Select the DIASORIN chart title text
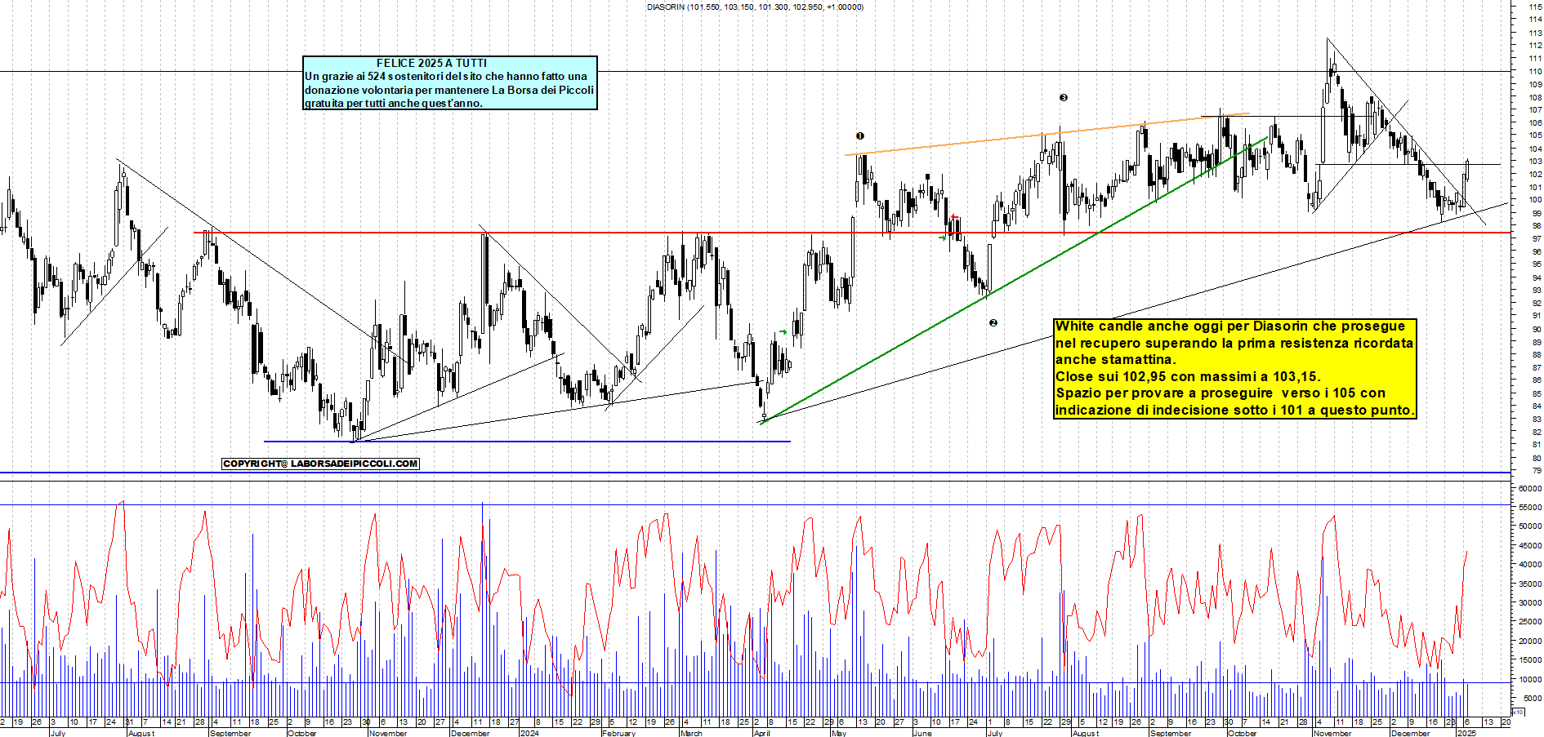Image resolution: width=1544 pixels, height=737 pixels. point(755,7)
